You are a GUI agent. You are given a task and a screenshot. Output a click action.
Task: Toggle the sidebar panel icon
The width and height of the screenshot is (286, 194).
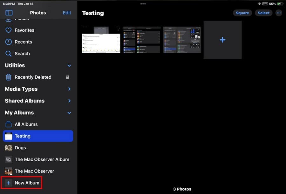point(9,13)
